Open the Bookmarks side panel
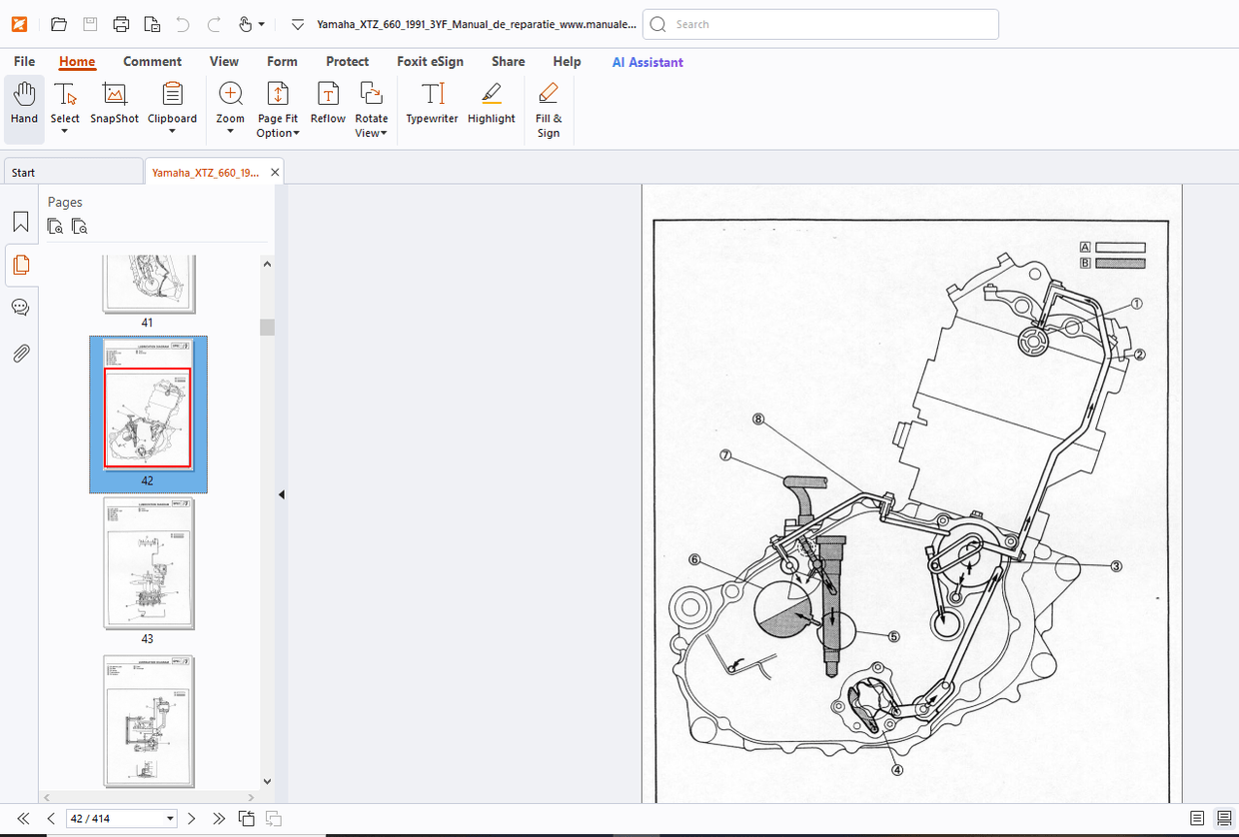The width and height of the screenshot is (1239, 837). pos(20,221)
